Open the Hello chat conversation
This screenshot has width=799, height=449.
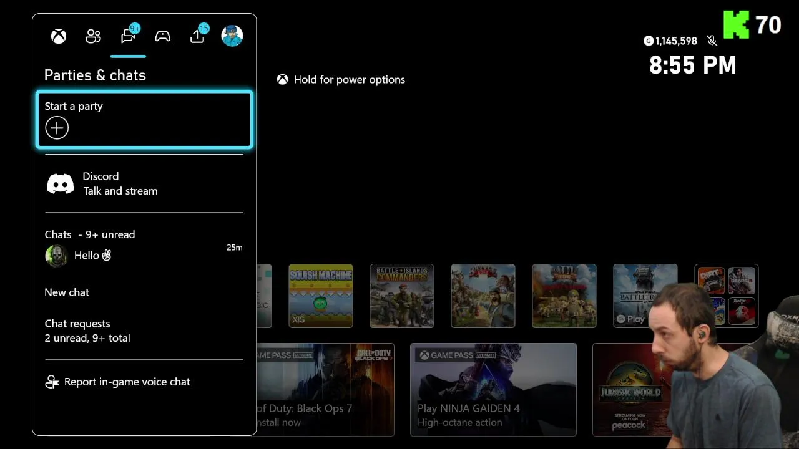pyautogui.click(x=144, y=256)
